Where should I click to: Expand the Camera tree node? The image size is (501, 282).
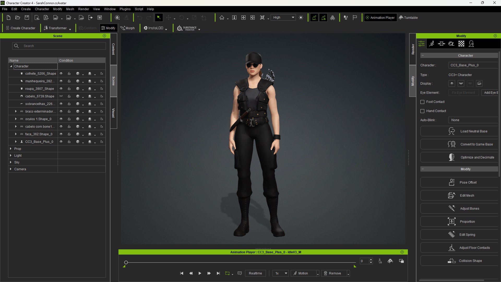coord(11,169)
